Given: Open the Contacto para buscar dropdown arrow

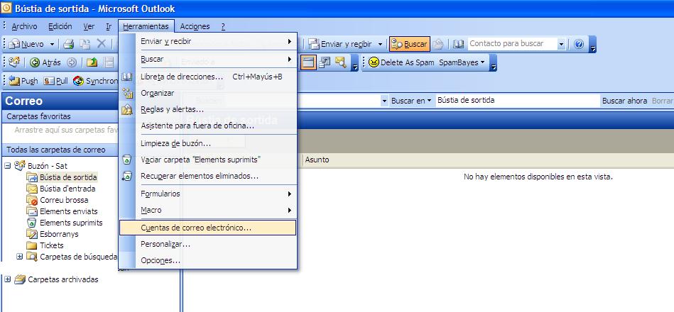Looking at the screenshot, I should (x=561, y=44).
